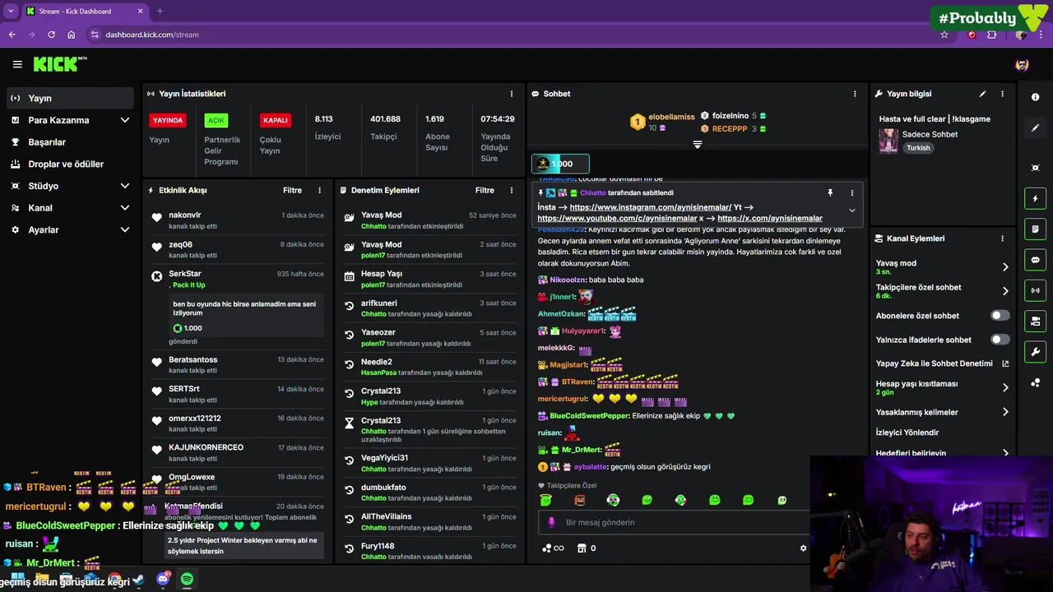Click the three-dots cluster icon in right sidebar

tap(1035, 382)
